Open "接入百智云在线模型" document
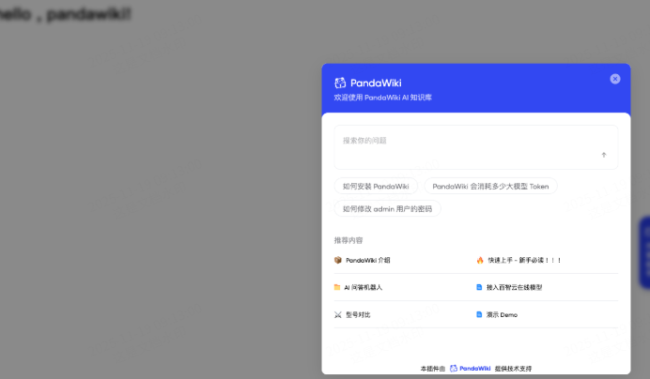Screen dimensions: 650x379 [x=514, y=287]
